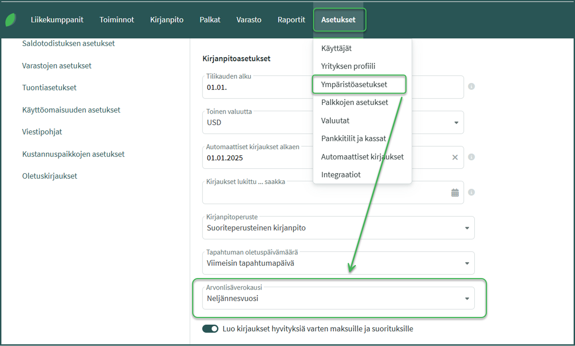Open the Kirjanpito top menu
The width and height of the screenshot is (575, 346).
(167, 20)
